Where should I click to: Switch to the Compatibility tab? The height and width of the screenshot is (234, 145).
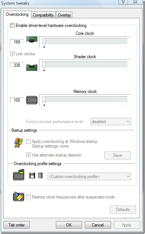pos(43,15)
